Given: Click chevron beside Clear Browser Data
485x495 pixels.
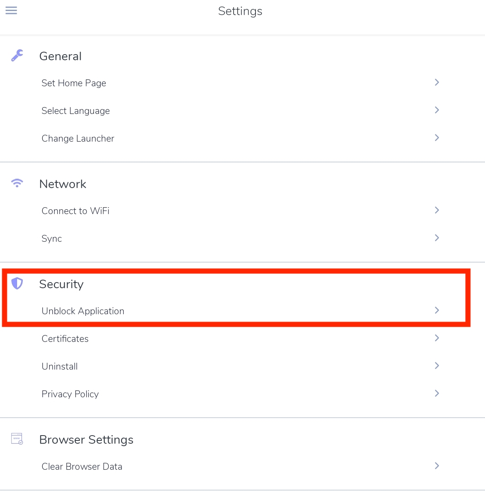Looking at the screenshot, I should point(437,466).
